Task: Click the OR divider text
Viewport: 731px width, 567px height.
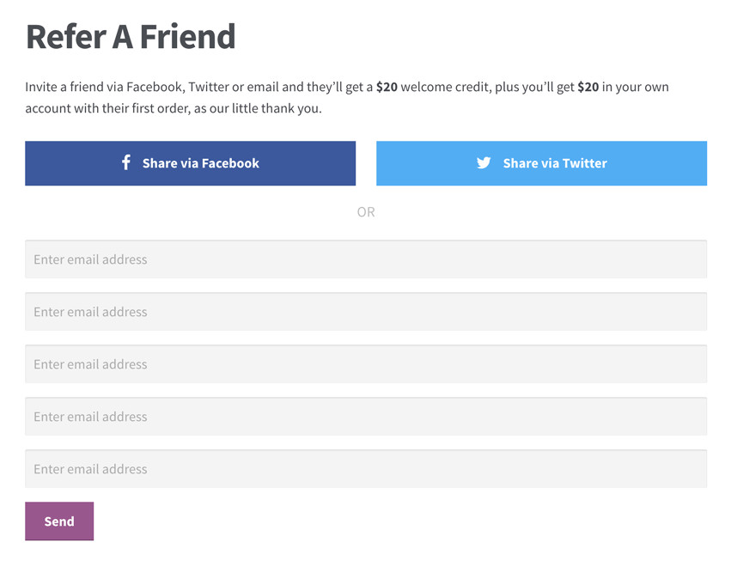Action: click(x=366, y=212)
